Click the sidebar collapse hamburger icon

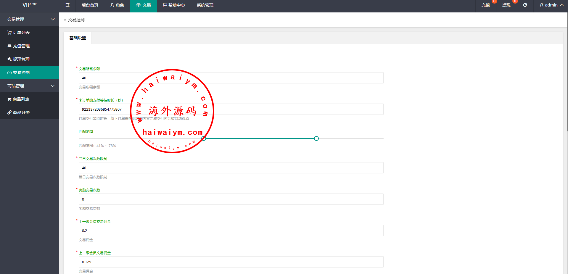67,5
